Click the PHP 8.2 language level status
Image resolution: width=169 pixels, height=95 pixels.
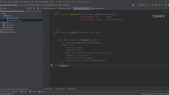(x=144, y=94)
